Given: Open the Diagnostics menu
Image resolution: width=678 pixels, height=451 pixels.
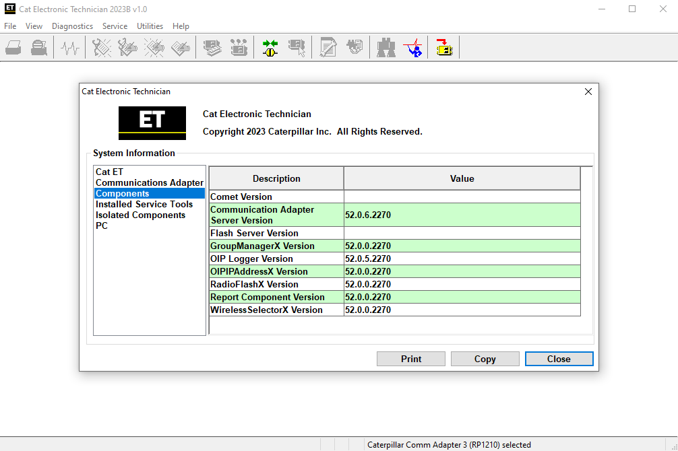Looking at the screenshot, I should [72, 26].
